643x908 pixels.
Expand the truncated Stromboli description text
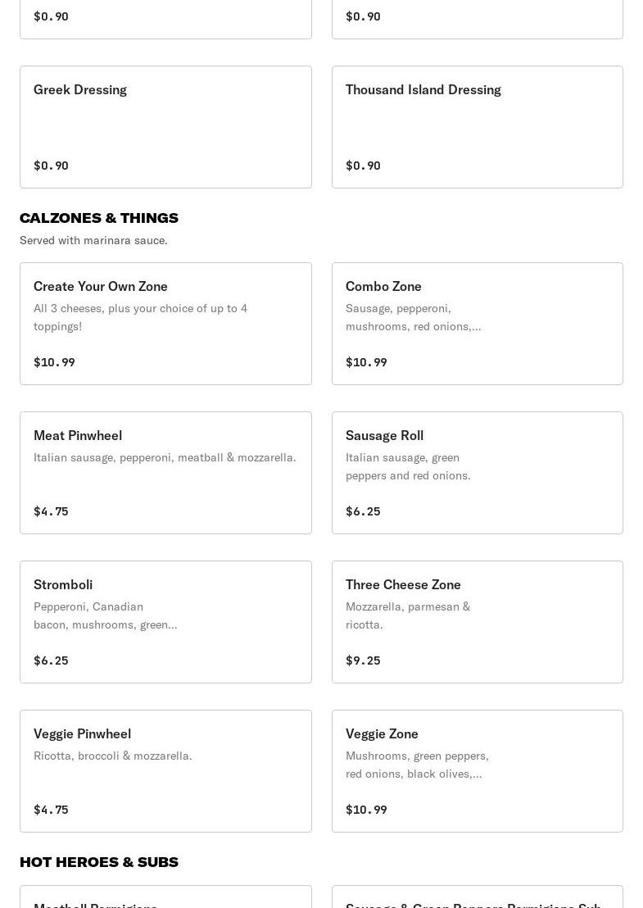[106, 615]
